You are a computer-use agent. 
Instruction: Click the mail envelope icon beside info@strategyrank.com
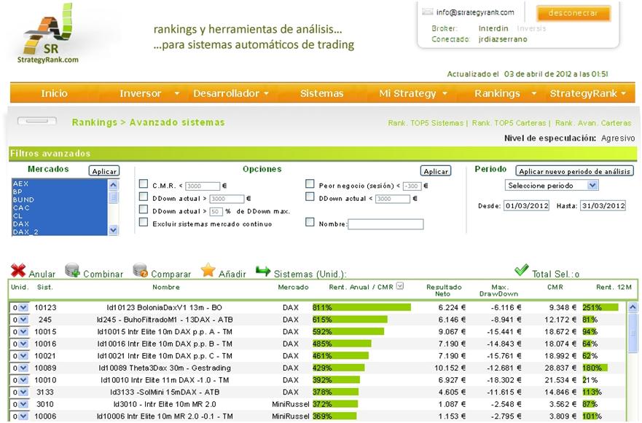(x=428, y=12)
